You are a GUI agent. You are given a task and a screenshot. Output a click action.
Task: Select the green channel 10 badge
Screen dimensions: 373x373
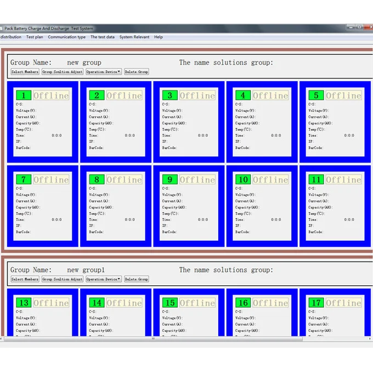coord(243,179)
